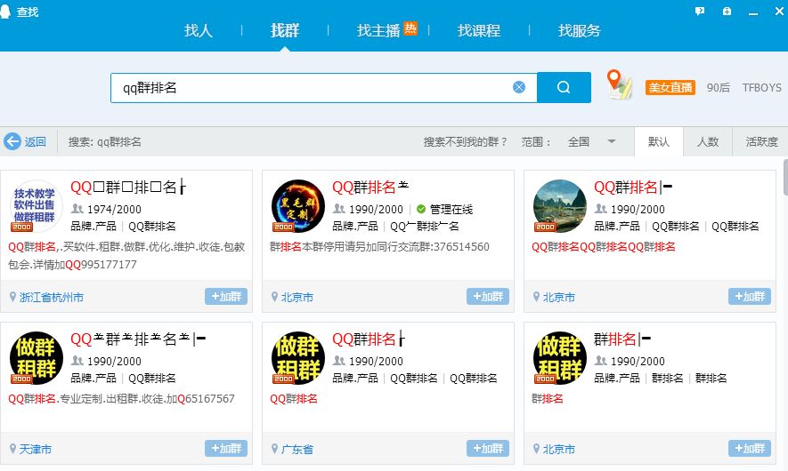This screenshot has height=471, width=788.
Task: Open 做群租群 avatar of the 广东省 group
Action: click(298, 357)
